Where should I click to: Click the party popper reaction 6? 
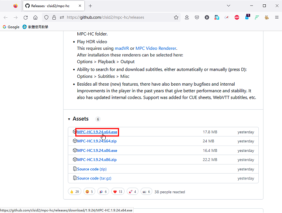(x=103, y=192)
